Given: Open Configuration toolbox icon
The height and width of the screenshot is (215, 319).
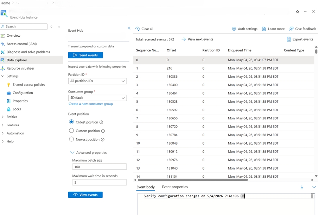Looking at the screenshot, I should [8, 93].
